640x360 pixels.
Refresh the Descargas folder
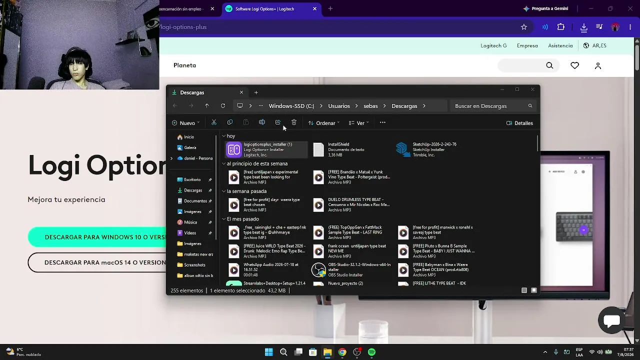click(223, 106)
